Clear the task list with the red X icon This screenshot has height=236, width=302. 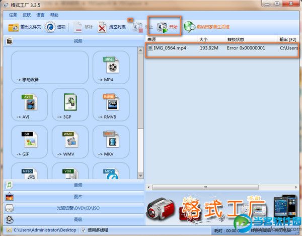(102, 27)
